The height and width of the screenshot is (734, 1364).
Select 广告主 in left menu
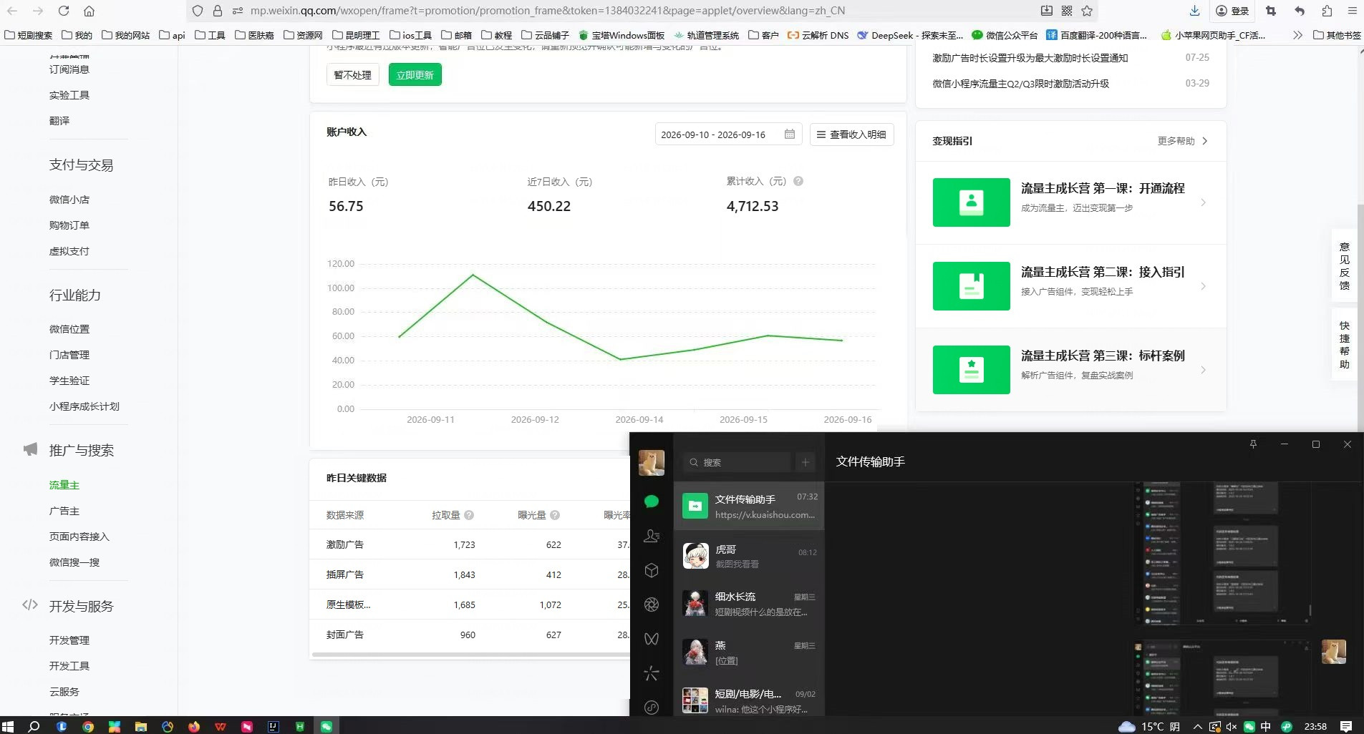point(64,511)
